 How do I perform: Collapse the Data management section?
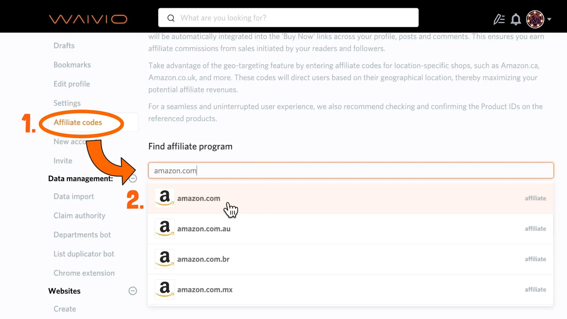point(133,178)
